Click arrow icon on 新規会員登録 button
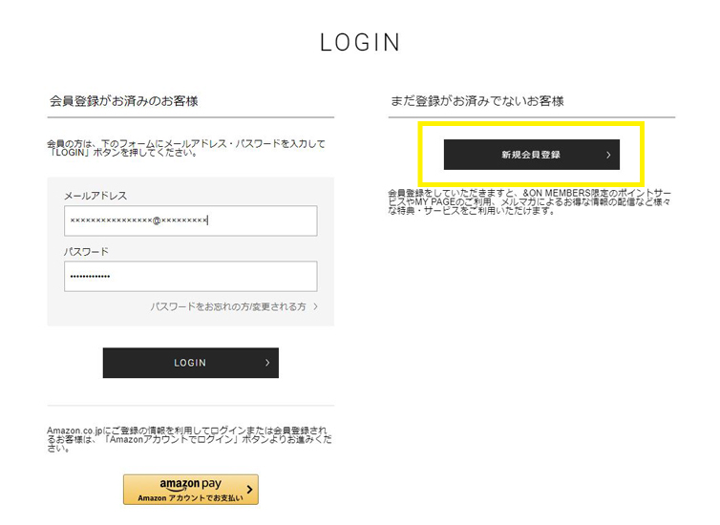Image resolution: width=720 pixels, height=525 pixels. [608, 155]
